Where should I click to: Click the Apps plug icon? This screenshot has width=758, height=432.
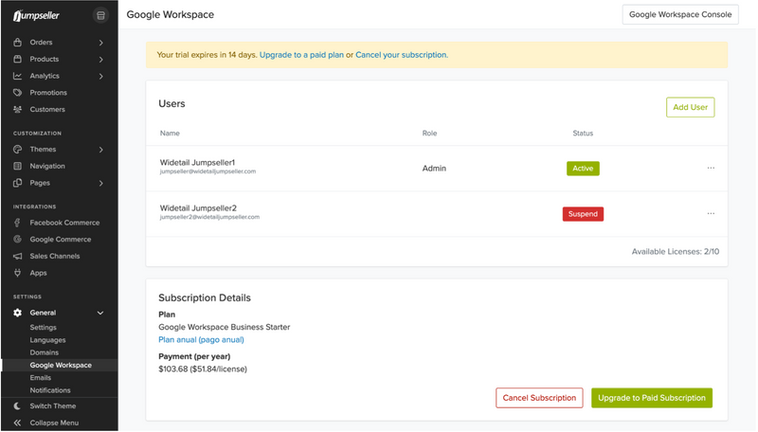(x=18, y=273)
